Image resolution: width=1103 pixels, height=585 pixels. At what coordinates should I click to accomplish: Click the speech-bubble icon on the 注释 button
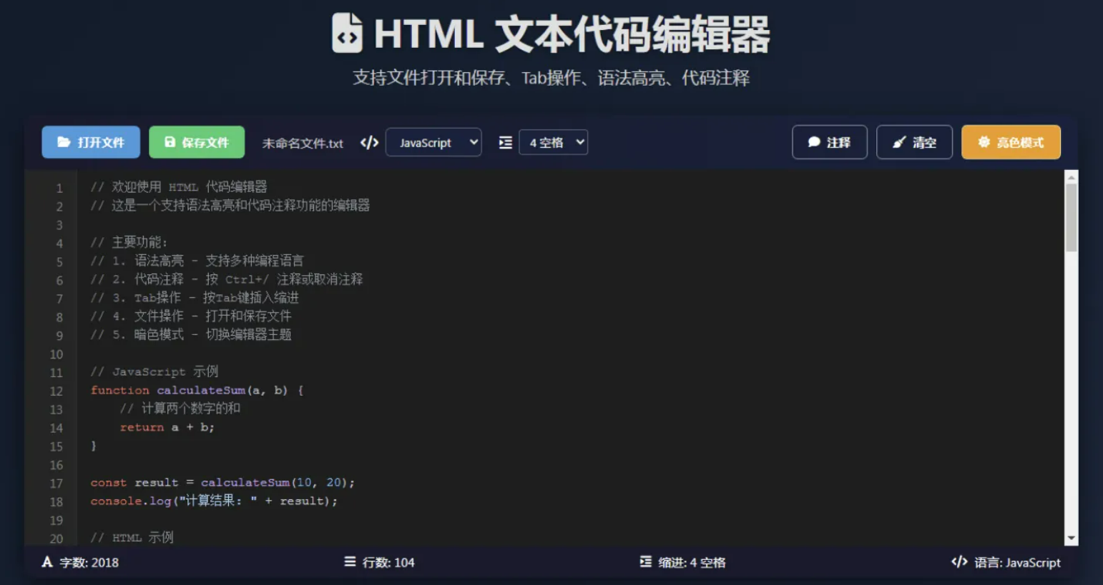point(813,142)
